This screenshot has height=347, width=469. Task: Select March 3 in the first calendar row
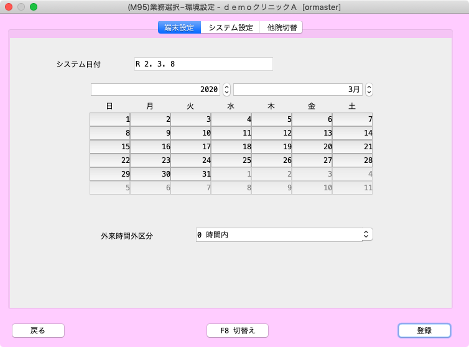coord(191,119)
